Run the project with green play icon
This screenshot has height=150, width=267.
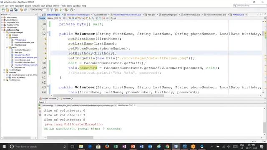tap(60, 10)
